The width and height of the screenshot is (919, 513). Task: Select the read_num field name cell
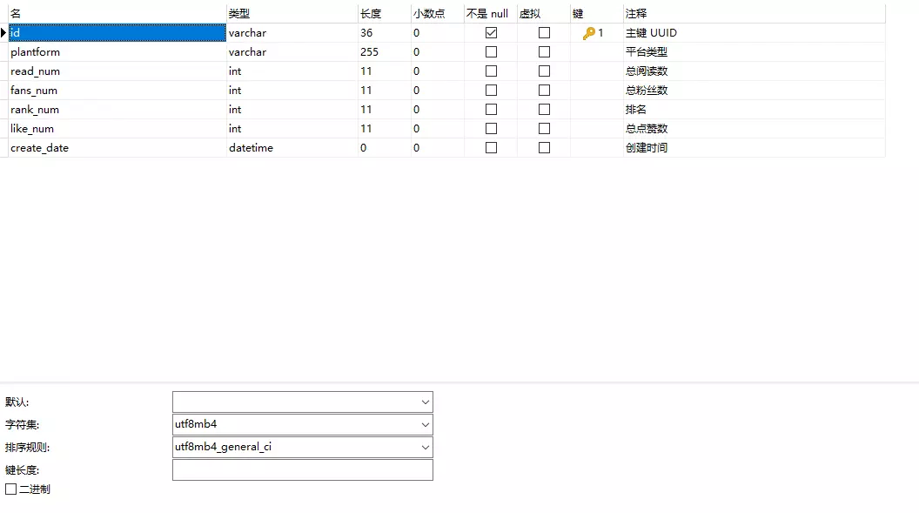117,71
